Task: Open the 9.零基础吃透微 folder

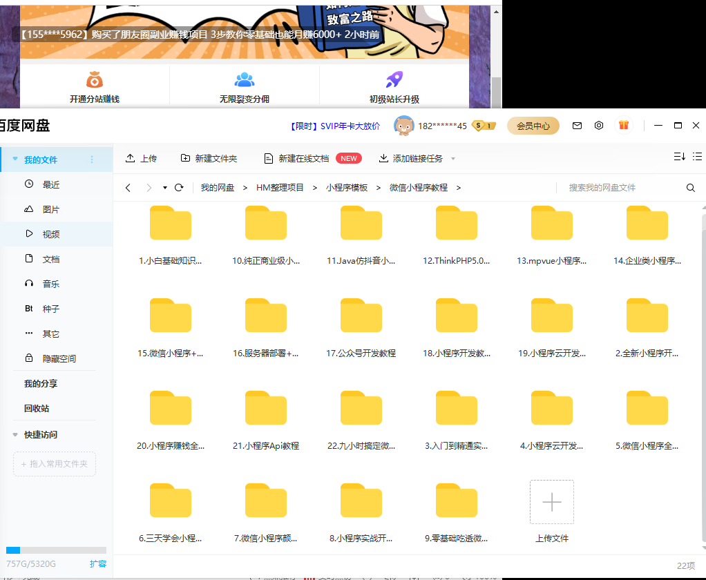Action: tap(457, 501)
